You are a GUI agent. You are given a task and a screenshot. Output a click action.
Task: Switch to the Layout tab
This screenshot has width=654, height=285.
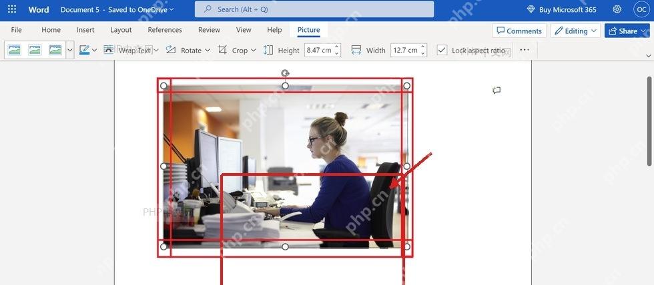[x=121, y=30]
